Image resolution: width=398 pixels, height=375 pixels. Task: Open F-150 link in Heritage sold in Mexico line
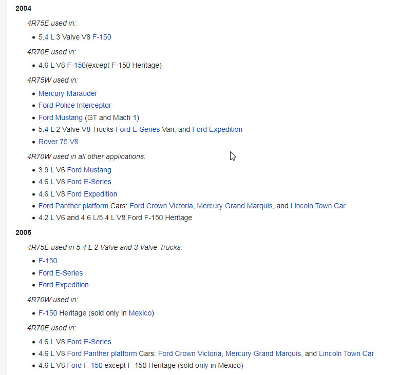[48, 313]
